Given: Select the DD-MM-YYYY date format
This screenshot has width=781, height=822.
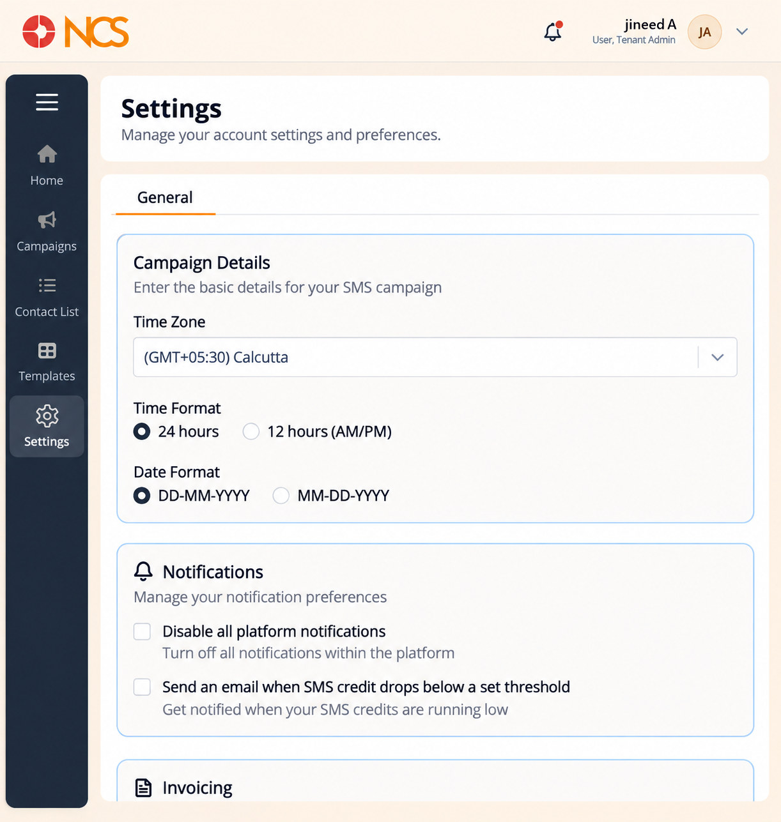Looking at the screenshot, I should coord(142,496).
